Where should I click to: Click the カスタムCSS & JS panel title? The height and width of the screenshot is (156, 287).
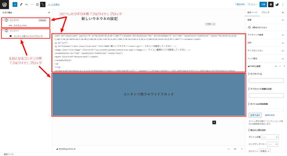pyautogui.click(x=67, y=149)
